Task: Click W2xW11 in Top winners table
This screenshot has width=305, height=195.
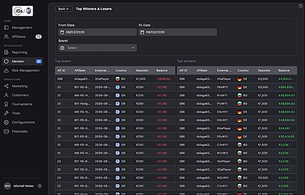Action: [223, 178]
